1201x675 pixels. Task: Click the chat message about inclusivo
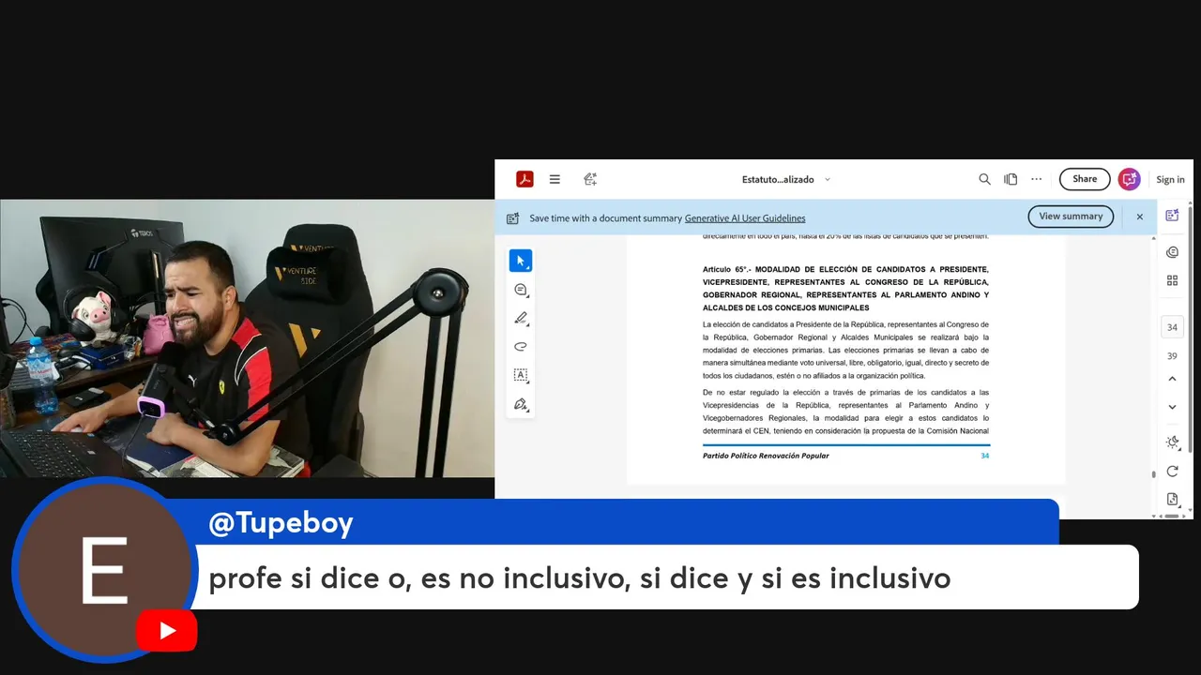pyautogui.click(x=579, y=578)
